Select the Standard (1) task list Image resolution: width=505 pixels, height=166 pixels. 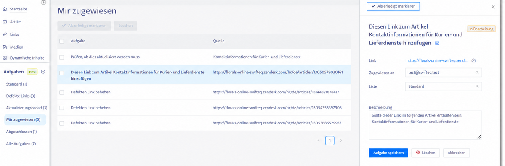click(x=16, y=84)
